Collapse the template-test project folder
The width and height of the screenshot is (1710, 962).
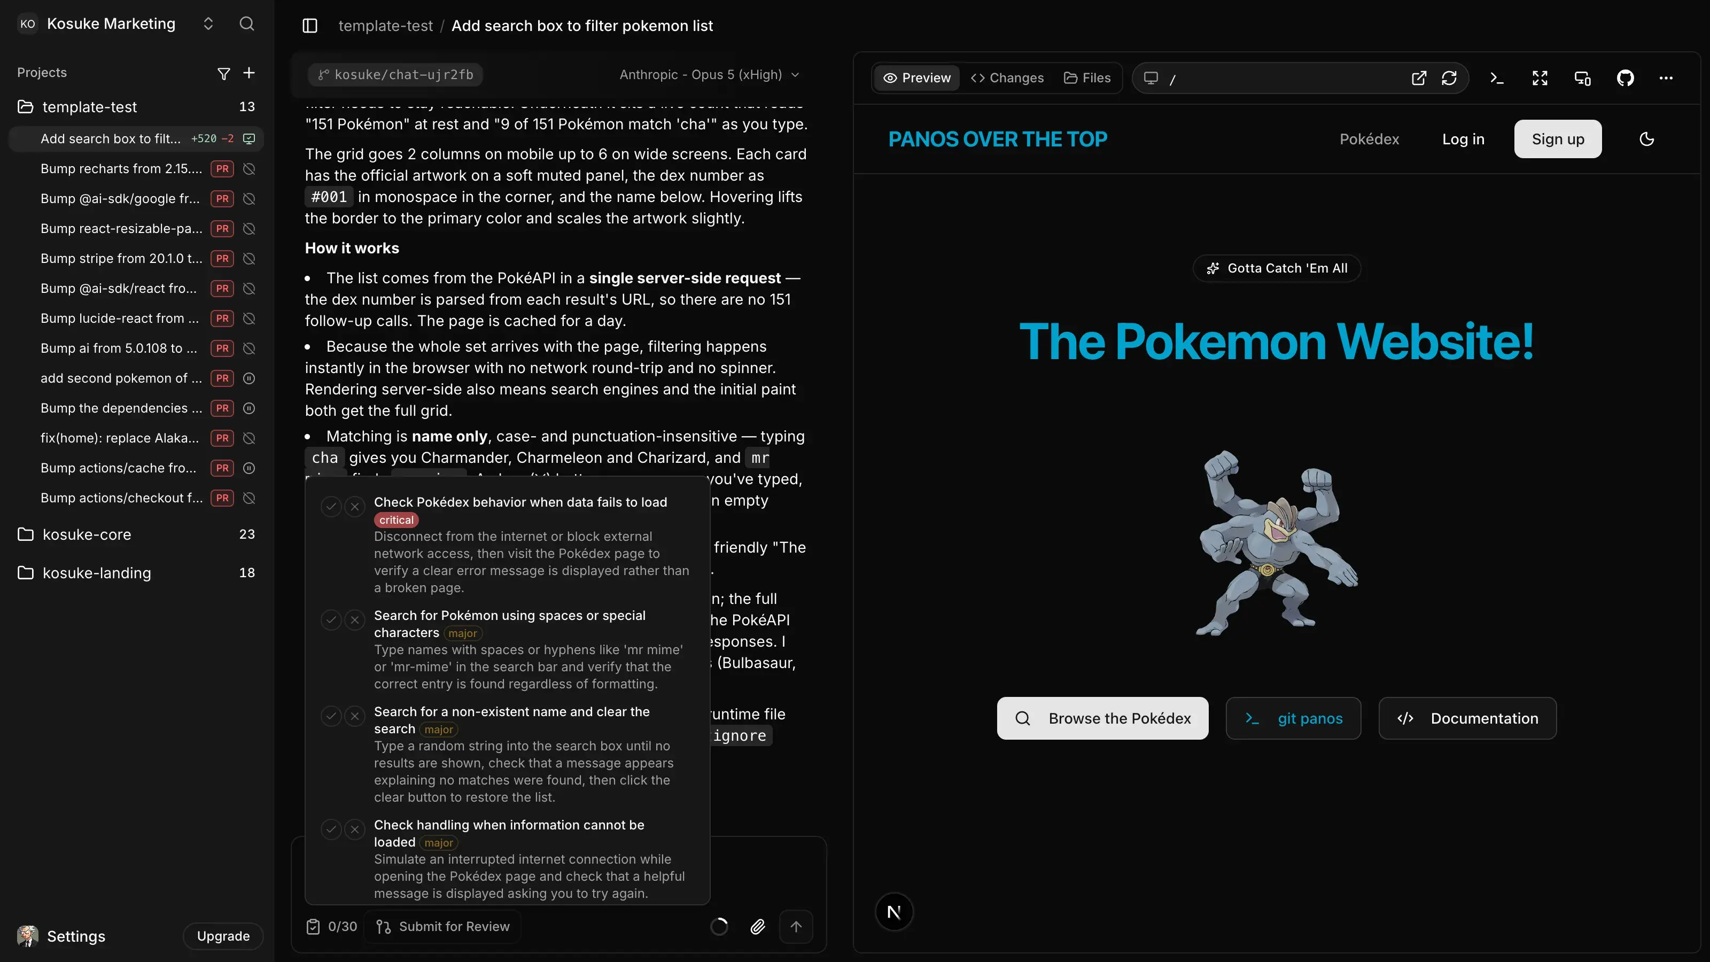[x=136, y=107]
